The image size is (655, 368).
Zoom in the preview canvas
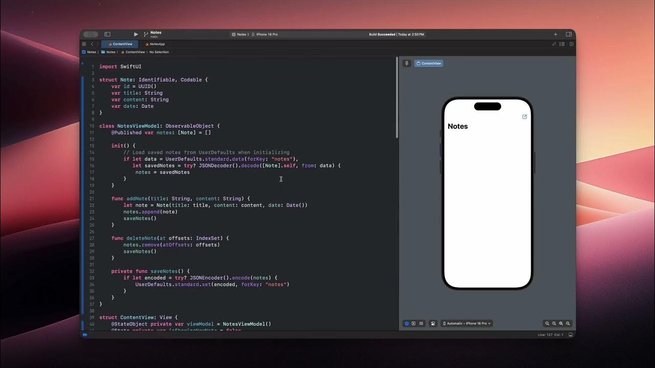(568, 324)
